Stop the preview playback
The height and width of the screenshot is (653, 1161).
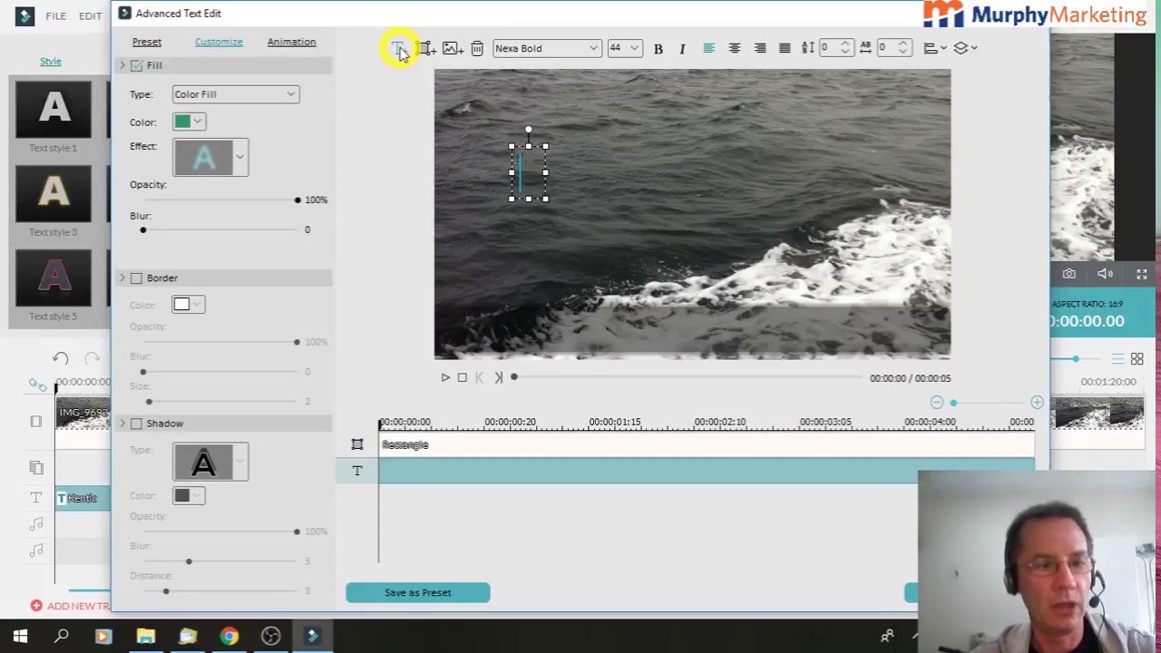[463, 377]
